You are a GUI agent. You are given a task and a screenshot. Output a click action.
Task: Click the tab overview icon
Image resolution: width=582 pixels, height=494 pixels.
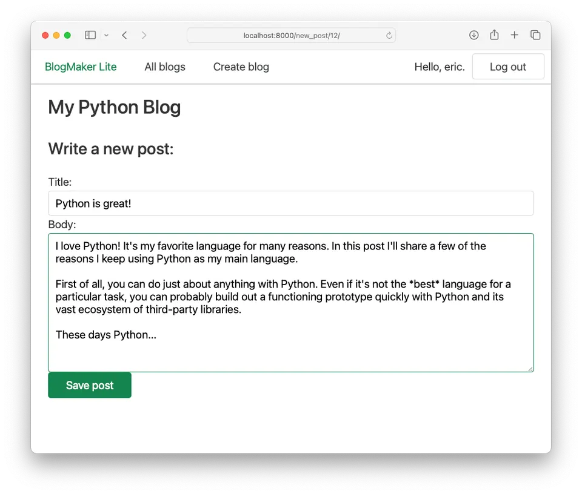(535, 35)
